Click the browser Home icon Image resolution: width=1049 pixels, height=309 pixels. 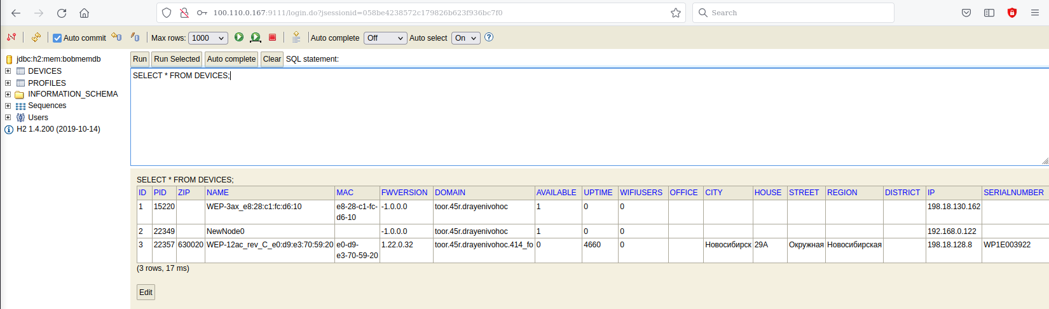[84, 13]
